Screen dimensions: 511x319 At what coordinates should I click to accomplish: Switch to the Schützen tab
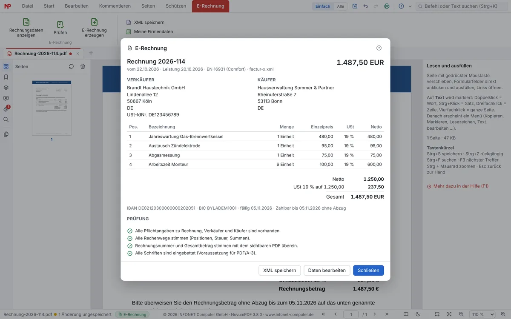click(x=176, y=6)
